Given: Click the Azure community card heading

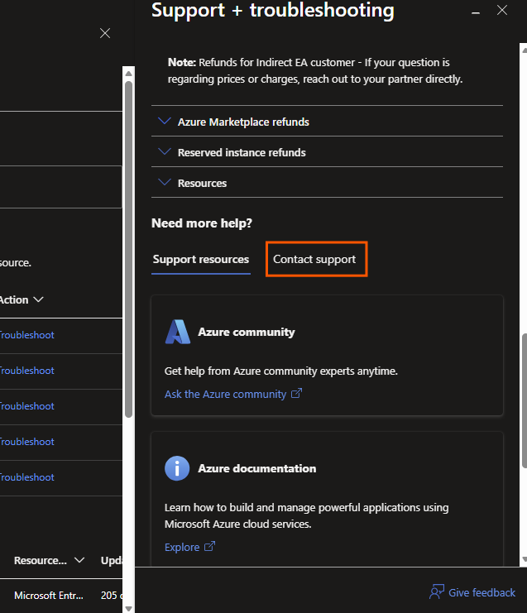Looking at the screenshot, I should coord(247,332).
